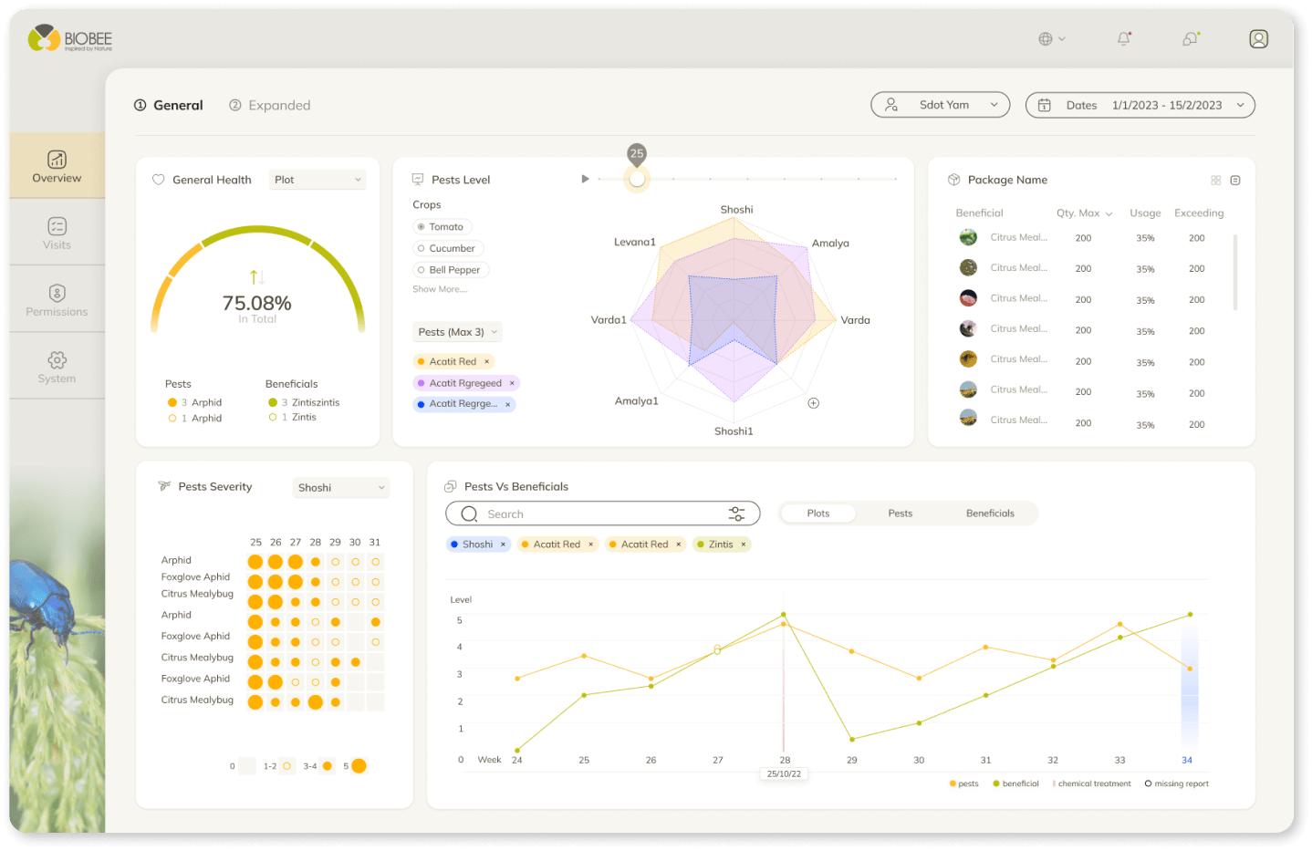The image size is (1312, 851).
Task: Open the filter icon in search bar
Action: point(736,514)
